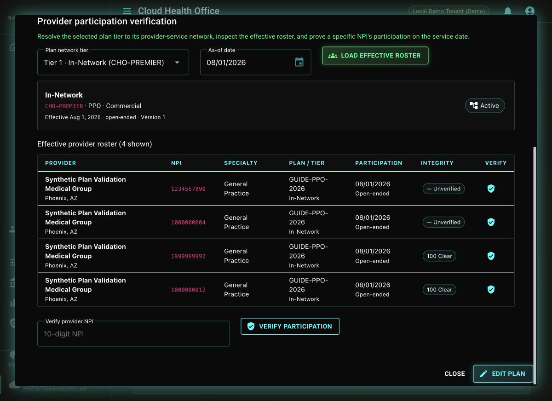Click the Active status chip
The height and width of the screenshot is (401, 552).
[x=485, y=106]
